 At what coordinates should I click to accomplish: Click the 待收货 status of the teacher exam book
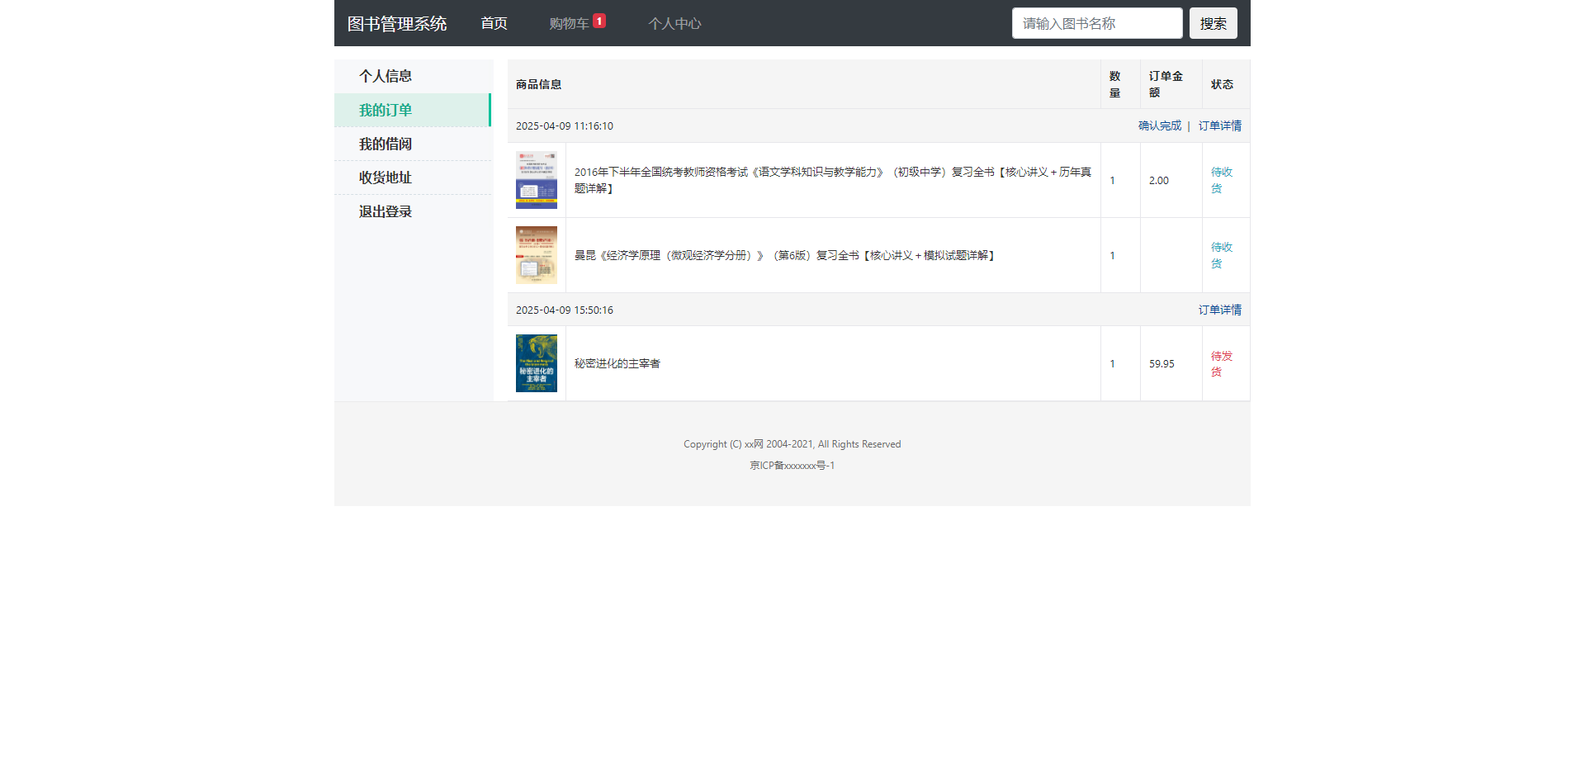pyautogui.click(x=1222, y=180)
